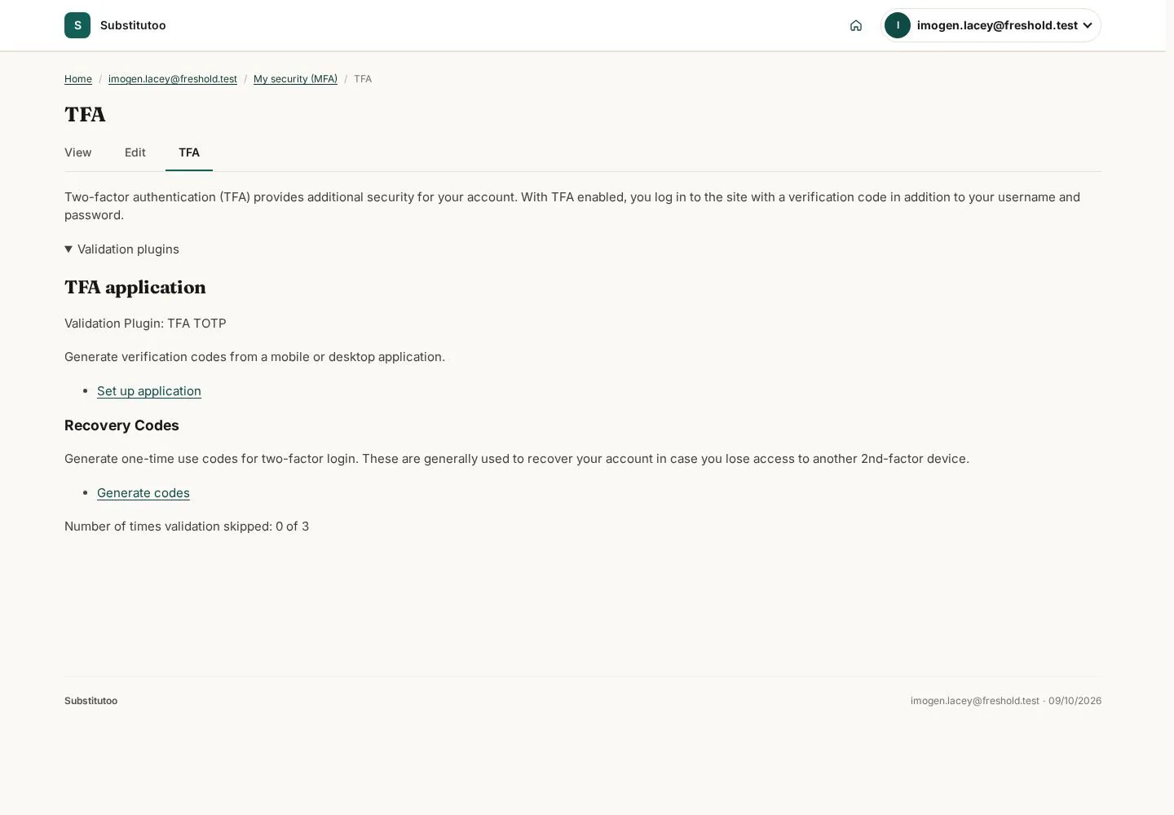
Task: Open the imogen.lacey@freshold.test account dropdown
Action: pos(991,25)
